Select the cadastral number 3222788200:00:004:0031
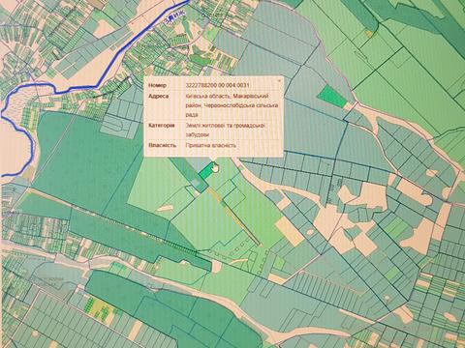This screenshot has height=348, width=465. 218,85
